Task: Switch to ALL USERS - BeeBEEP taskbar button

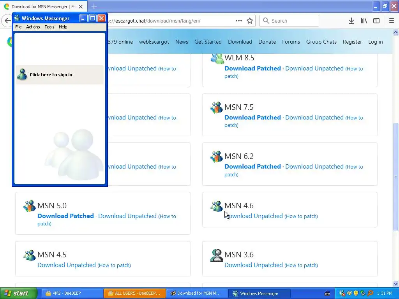Action: 135,294
